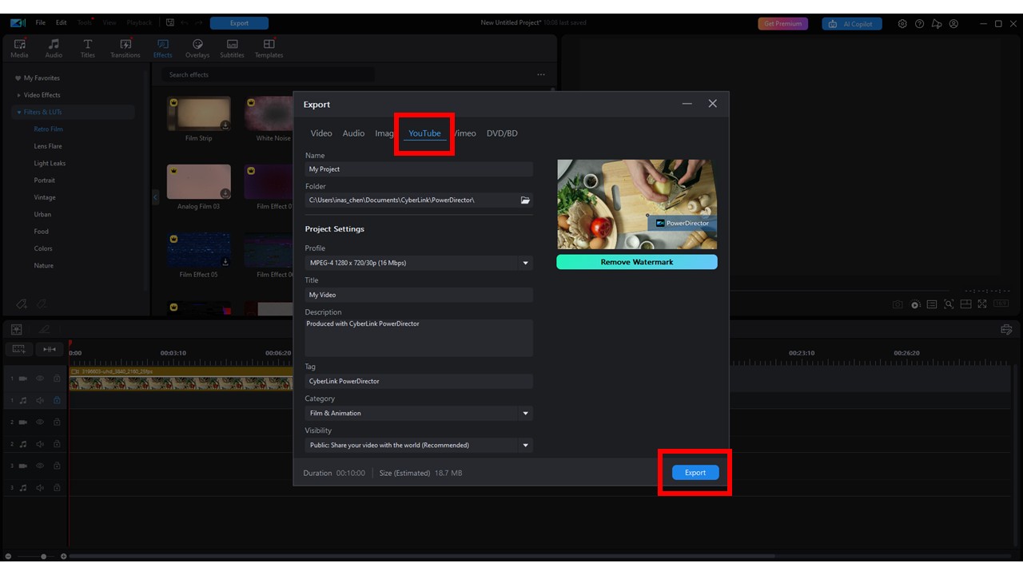The height and width of the screenshot is (575, 1023).
Task: Zoom in timeline with plus icon
Action: pyautogui.click(x=63, y=556)
